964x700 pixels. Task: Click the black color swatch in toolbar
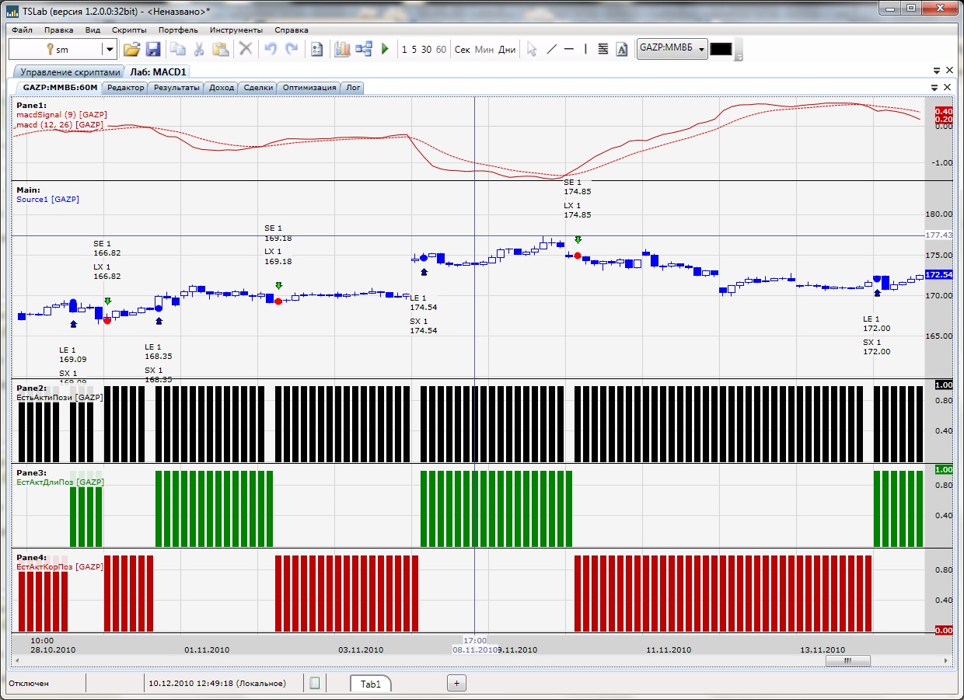click(721, 49)
